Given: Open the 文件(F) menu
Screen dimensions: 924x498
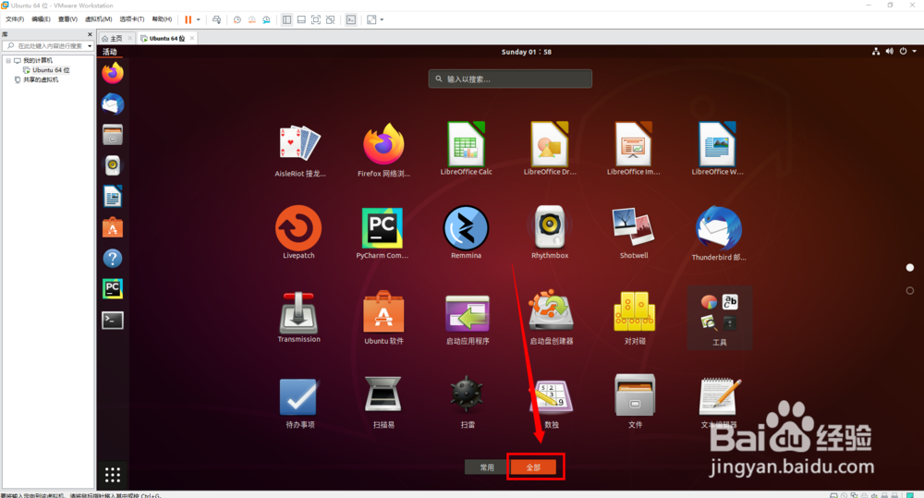Looking at the screenshot, I should click(15, 19).
